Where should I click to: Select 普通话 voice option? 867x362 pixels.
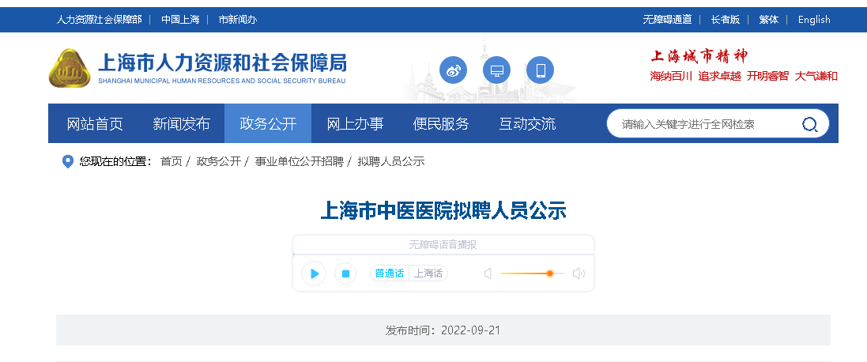pyautogui.click(x=389, y=273)
